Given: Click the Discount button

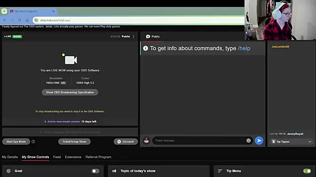Looking at the screenshot, I should click(126, 142).
